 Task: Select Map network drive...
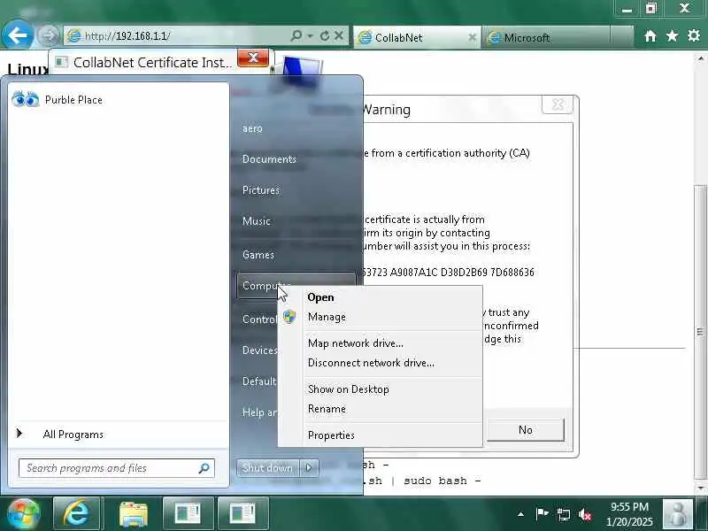[x=380, y=343]
